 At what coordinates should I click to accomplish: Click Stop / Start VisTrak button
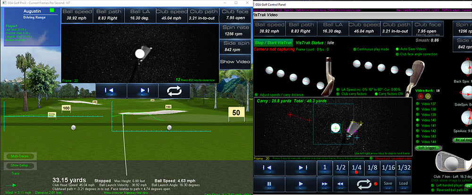coord(273,42)
